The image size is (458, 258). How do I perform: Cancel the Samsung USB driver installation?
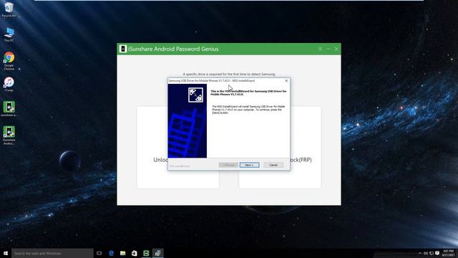273,165
